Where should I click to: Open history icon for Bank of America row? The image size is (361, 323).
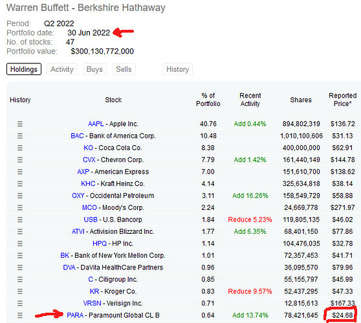coord(20,136)
